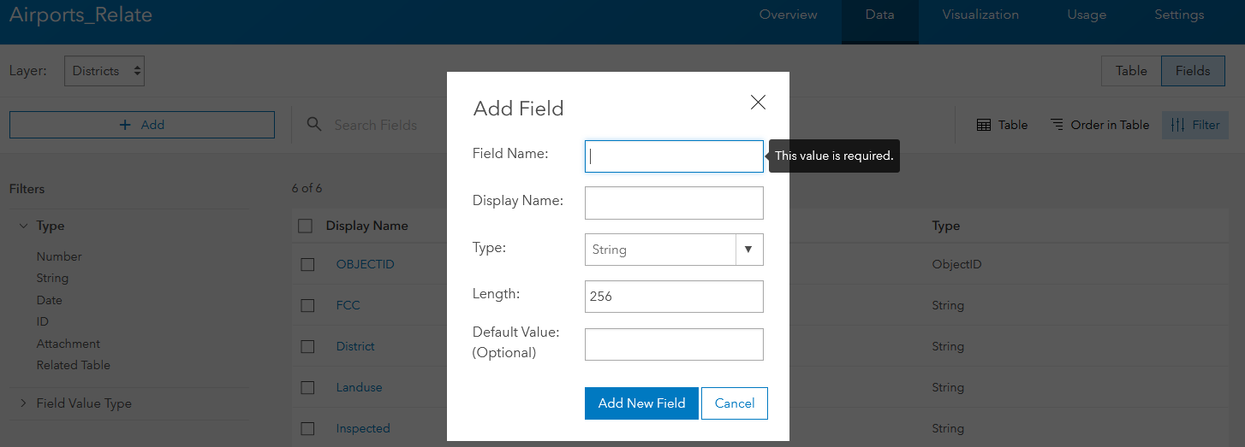The width and height of the screenshot is (1245, 447).
Task: Close the Add Field dialog with X
Action: pos(758,103)
